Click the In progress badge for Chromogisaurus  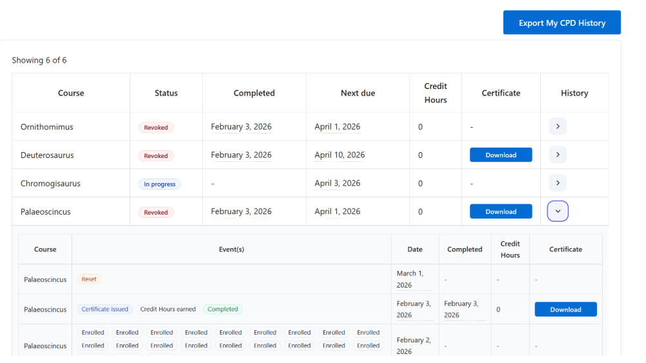tap(159, 184)
